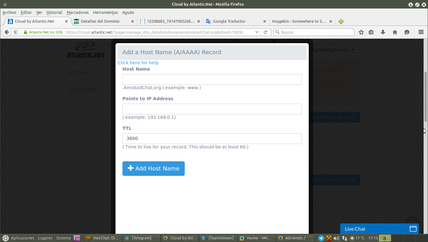Switch to [Telegram] taskbar window
428x242 pixels.
tap(141, 238)
